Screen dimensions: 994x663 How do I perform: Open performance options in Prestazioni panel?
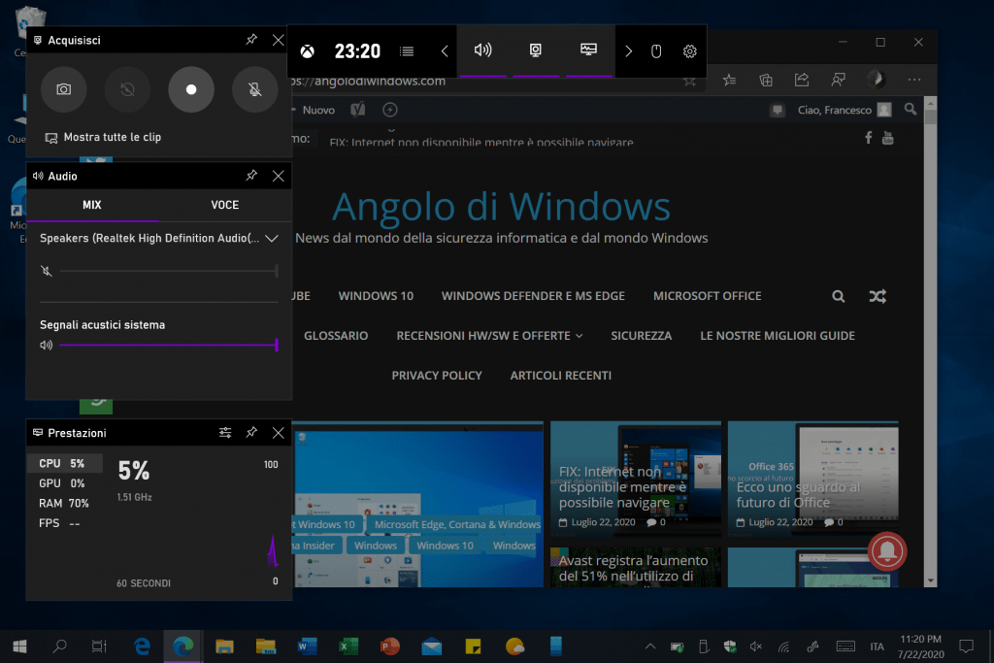point(225,433)
